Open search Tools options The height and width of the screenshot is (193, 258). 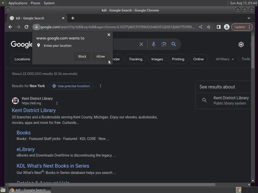246,59
